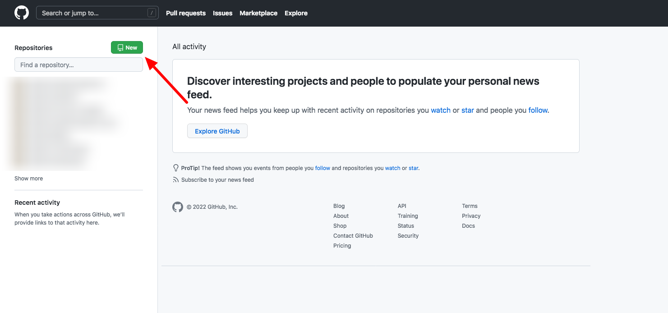
Task: Follow the star link in news feed text
Action: tap(468, 110)
